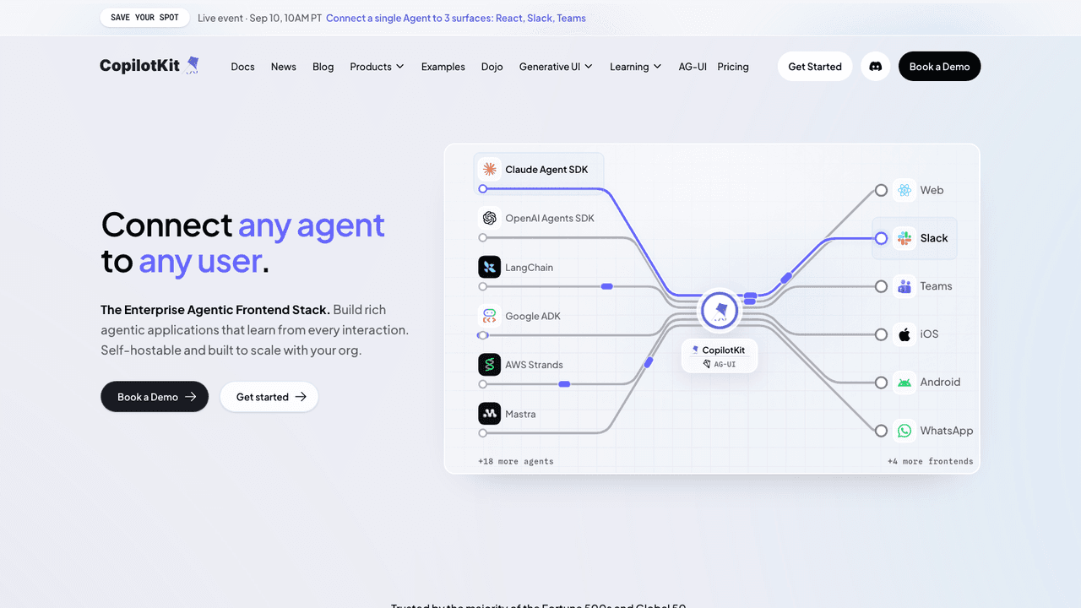
Task: Select the OpenAI Agents SDK connector node
Action: pos(483,238)
